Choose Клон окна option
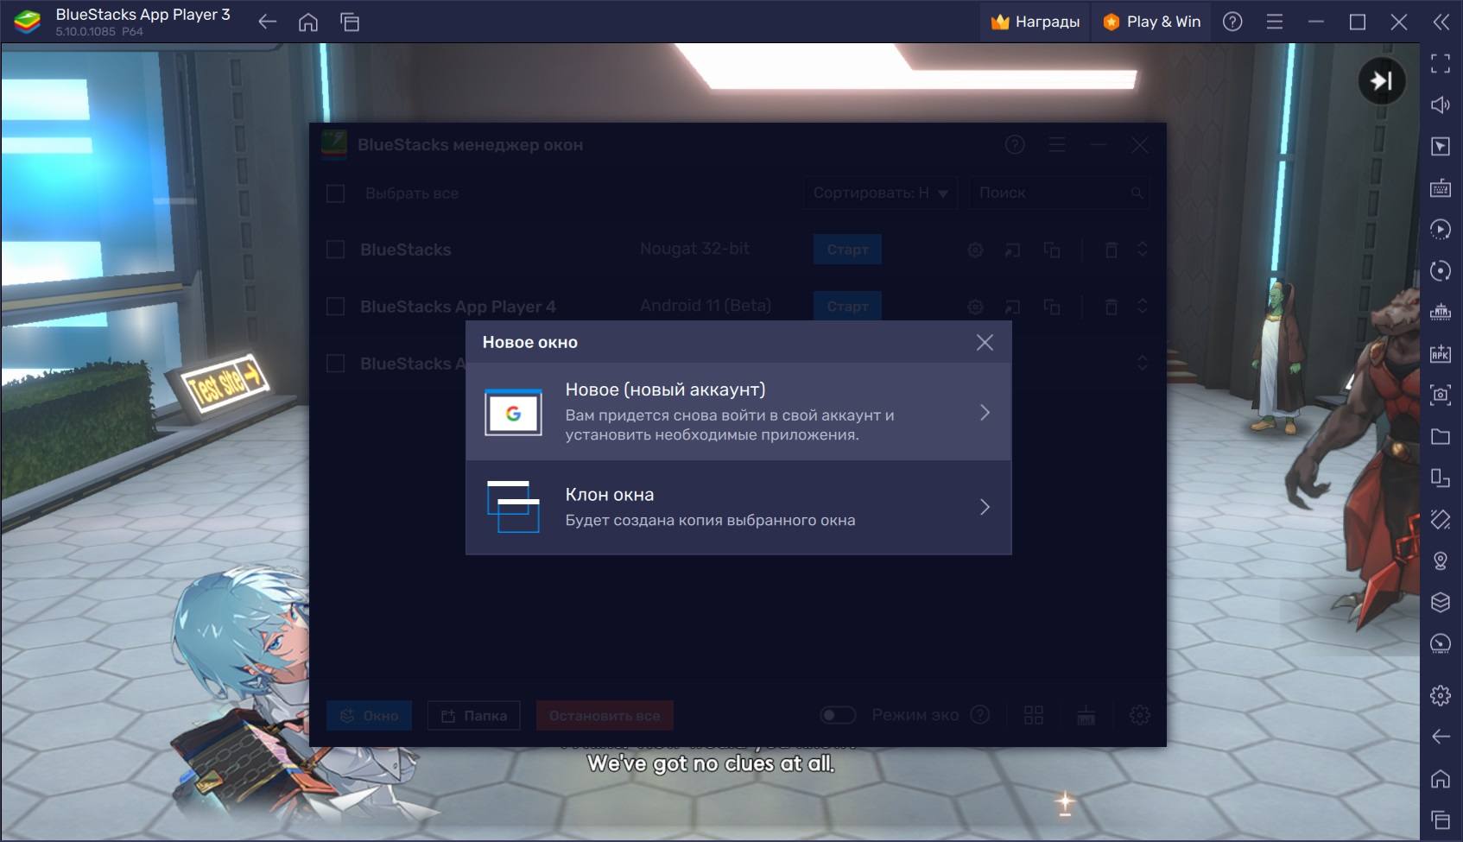The height and width of the screenshot is (842, 1463). [738, 507]
